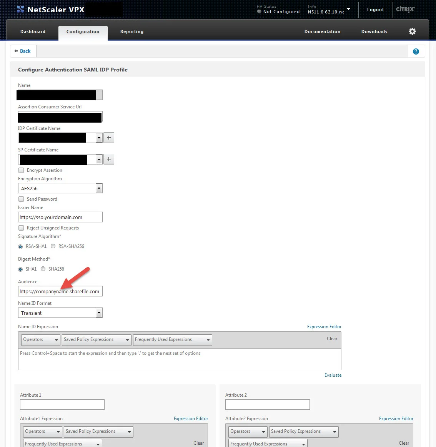The height and width of the screenshot is (447, 436).
Task: Click the Issuer Name input field
Action: pos(60,217)
